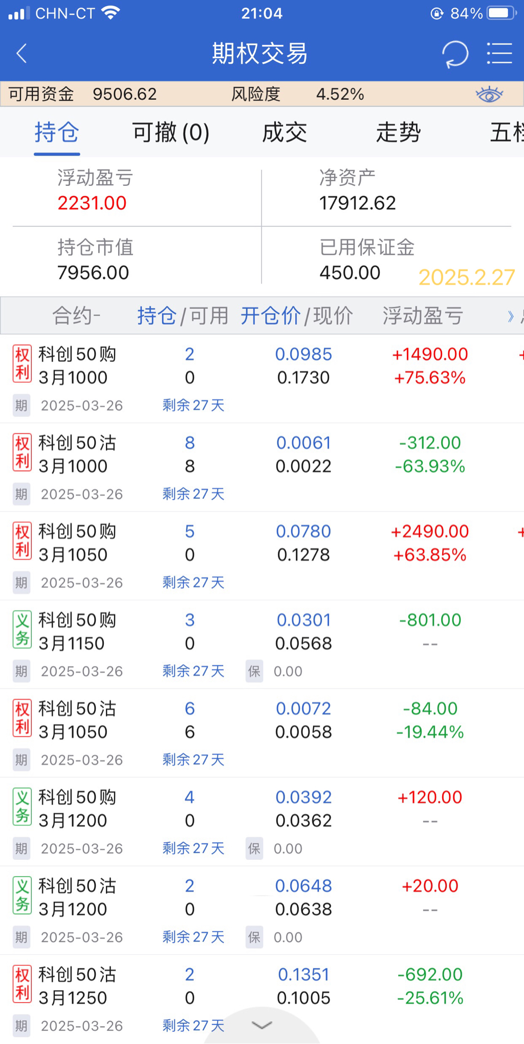Click 权利 badge on 科创50购 3月1000

pyautogui.click(x=22, y=364)
